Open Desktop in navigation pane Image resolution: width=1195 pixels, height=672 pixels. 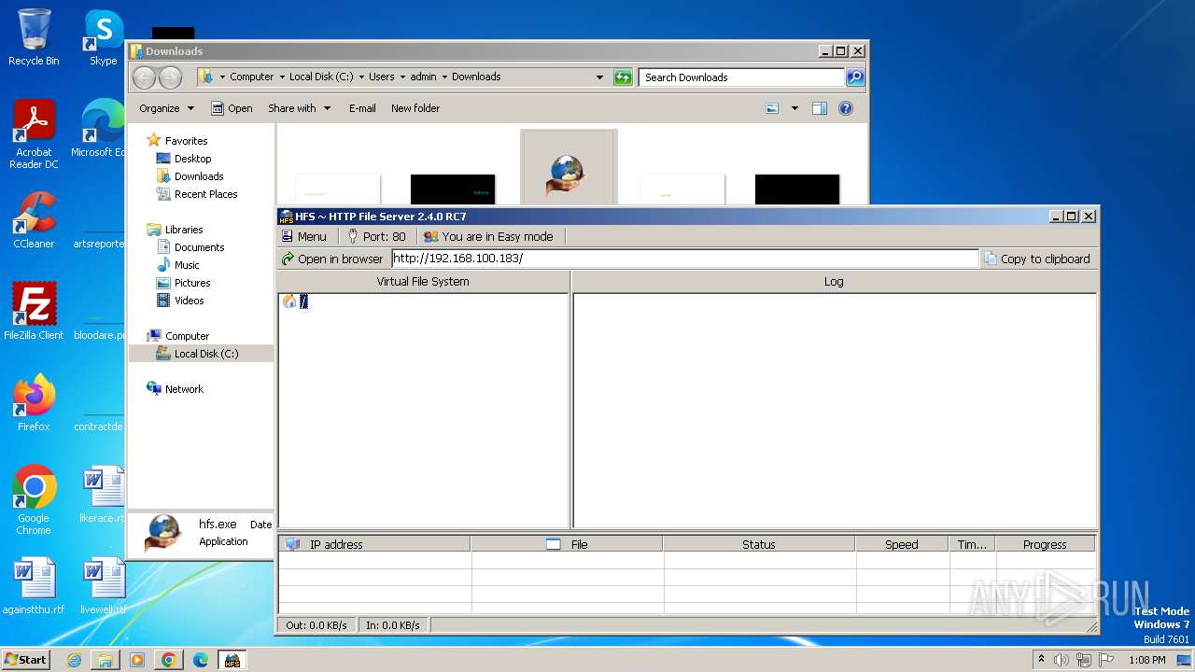point(192,159)
